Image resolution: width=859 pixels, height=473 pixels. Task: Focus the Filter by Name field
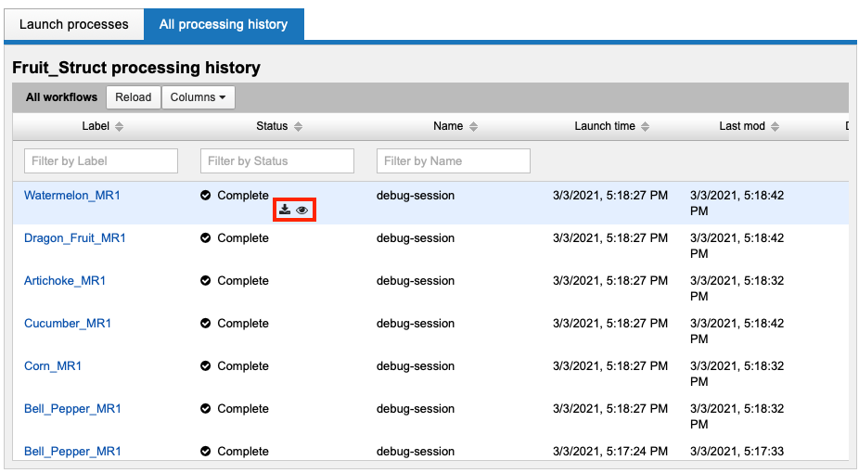pyautogui.click(x=454, y=160)
